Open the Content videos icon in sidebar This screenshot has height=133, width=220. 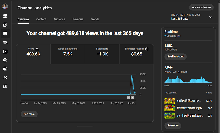click(5, 25)
